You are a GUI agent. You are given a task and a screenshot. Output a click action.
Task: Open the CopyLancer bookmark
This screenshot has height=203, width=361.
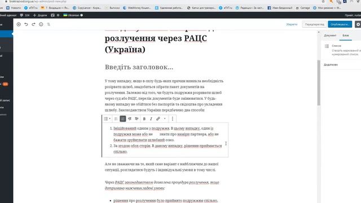[87, 8]
